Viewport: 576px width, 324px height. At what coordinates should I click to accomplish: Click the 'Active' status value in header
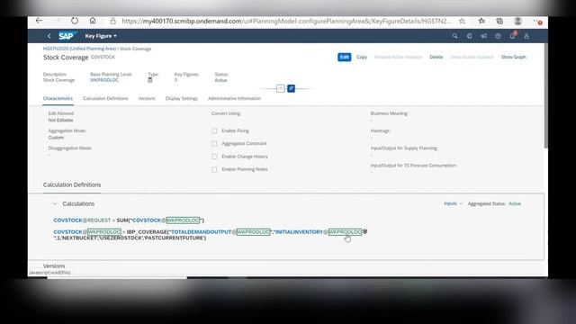click(x=220, y=80)
